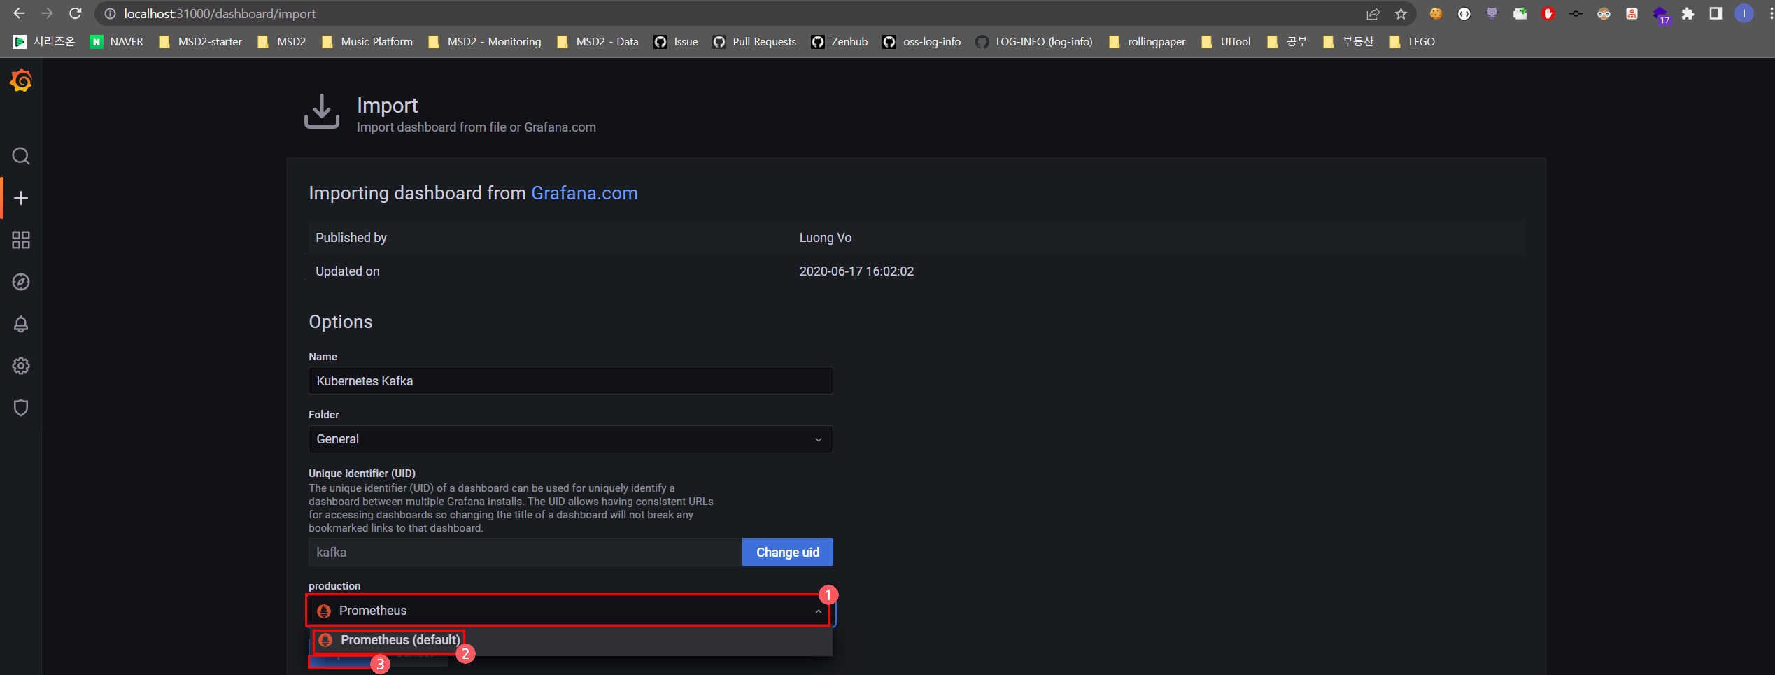Viewport: 1775px width, 675px height.
Task: Open the oss-log-info bookmark
Action: coord(921,42)
